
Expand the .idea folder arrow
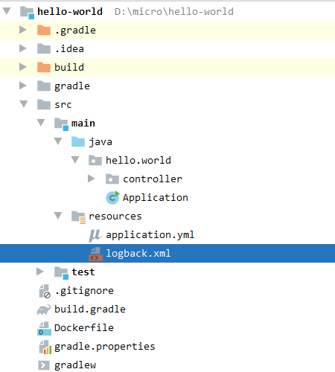pyautogui.click(x=23, y=48)
